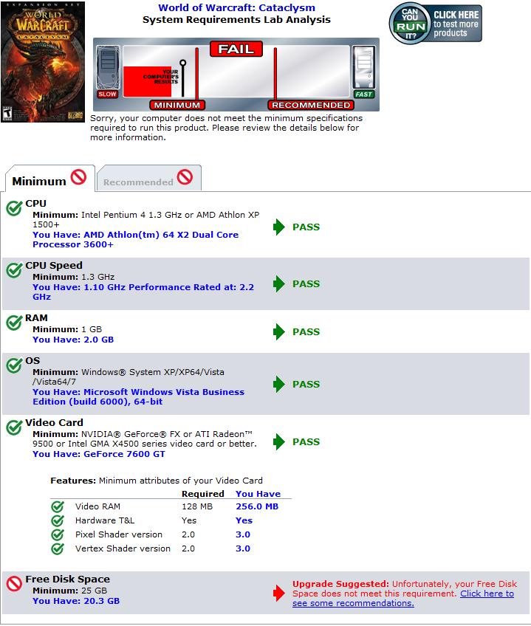Click PASS text in the CPU row
The image size is (531, 626).
pos(306,227)
